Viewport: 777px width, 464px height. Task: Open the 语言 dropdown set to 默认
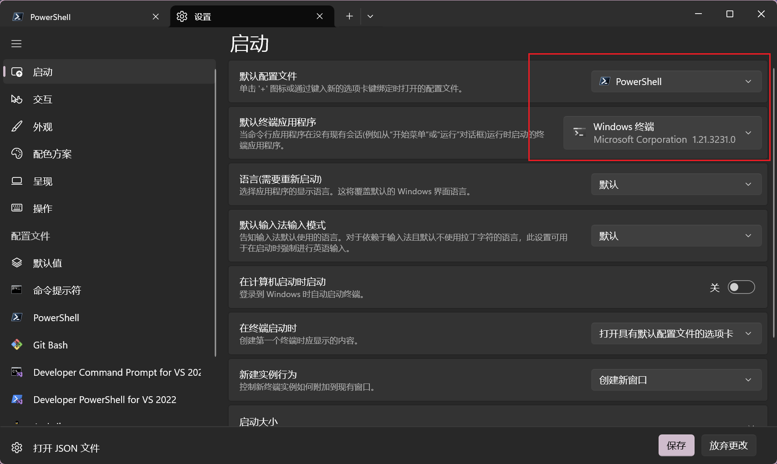(x=676, y=184)
